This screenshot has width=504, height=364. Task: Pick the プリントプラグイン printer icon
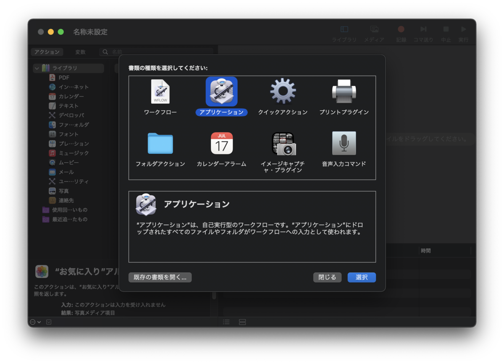coord(344,91)
